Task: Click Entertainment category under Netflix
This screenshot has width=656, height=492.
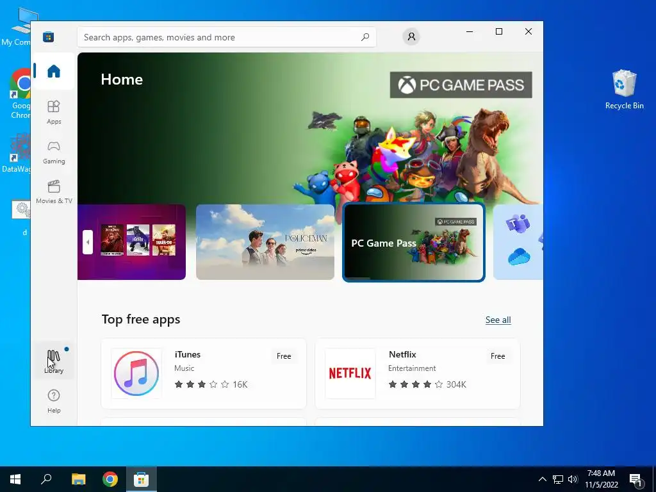Action: (x=412, y=368)
